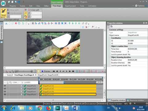The image size is (148, 111).
Task: Click the Options button
Action: pyautogui.click(x=140, y=6)
